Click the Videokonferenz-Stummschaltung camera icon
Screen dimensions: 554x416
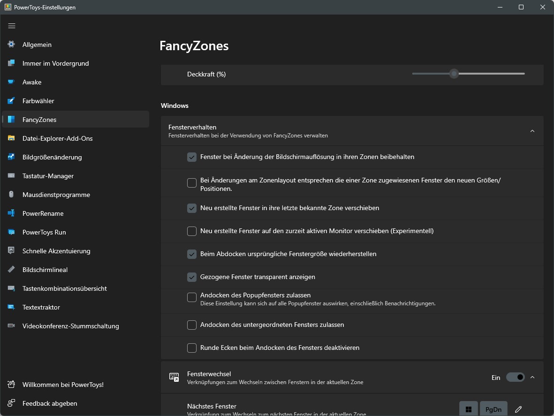click(12, 326)
